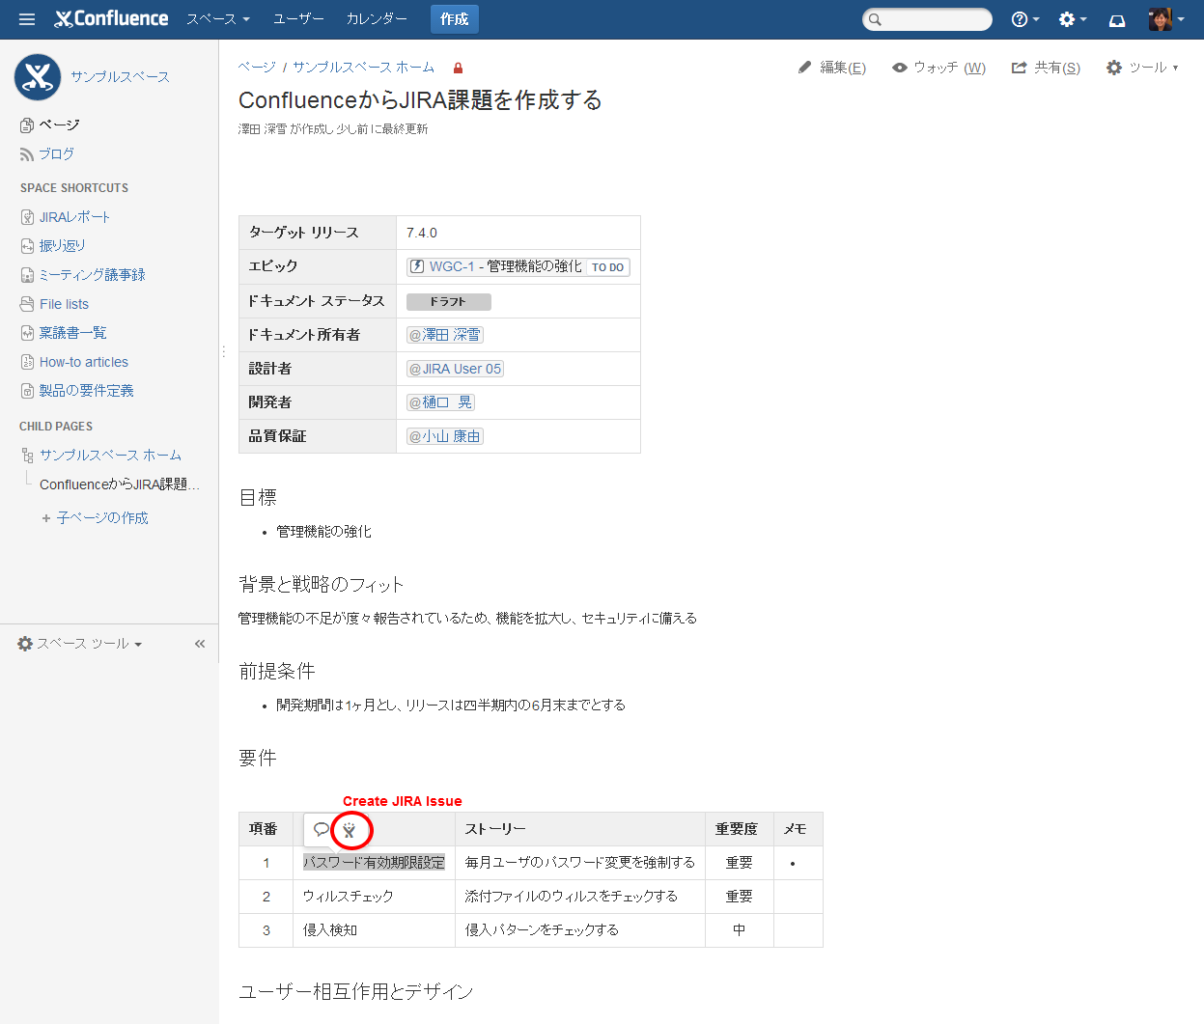Open サンプルスペース space title link

pos(120,77)
